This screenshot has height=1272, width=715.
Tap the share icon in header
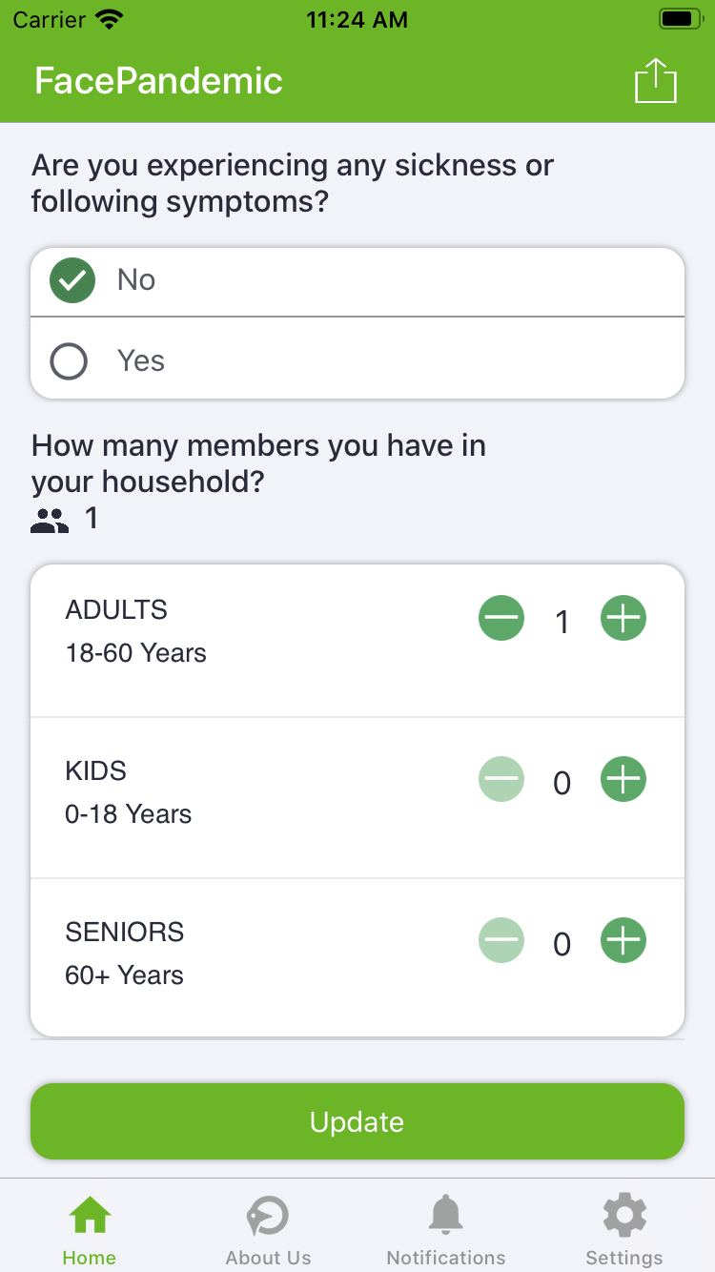[x=655, y=81]
